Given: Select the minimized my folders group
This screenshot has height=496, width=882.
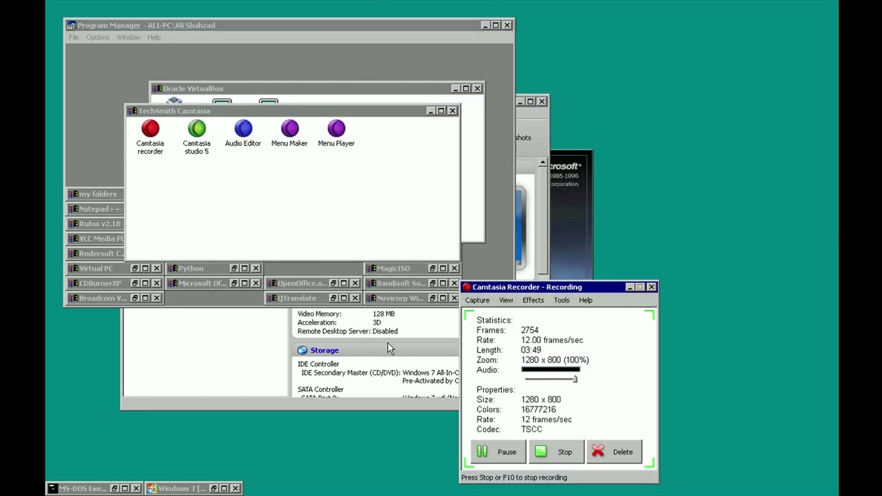Looking at the screenshot, I should [96, 194].
